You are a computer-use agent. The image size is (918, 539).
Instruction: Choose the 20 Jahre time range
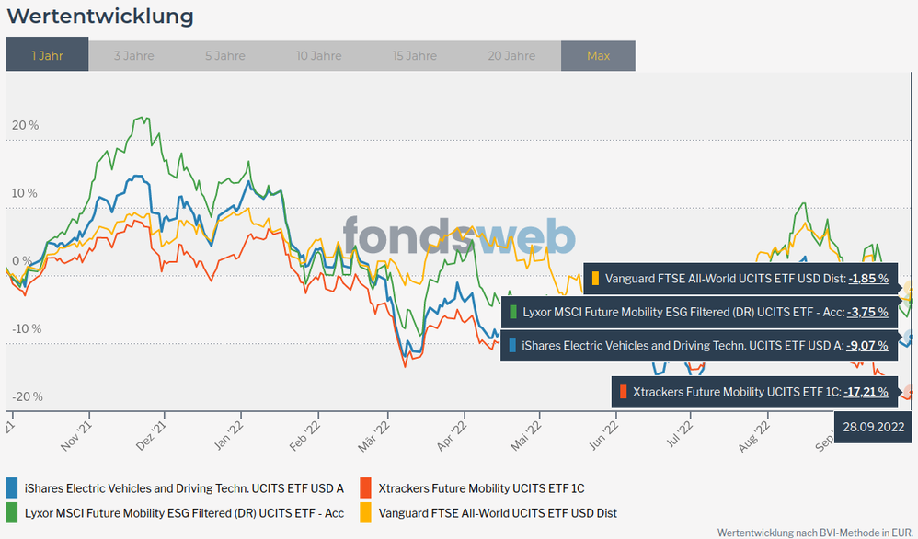pyautogui.click(x=512, y=55)
